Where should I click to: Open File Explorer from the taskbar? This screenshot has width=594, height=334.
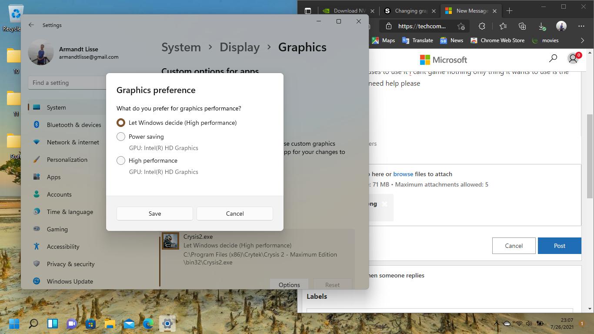(x=110, y=324)
